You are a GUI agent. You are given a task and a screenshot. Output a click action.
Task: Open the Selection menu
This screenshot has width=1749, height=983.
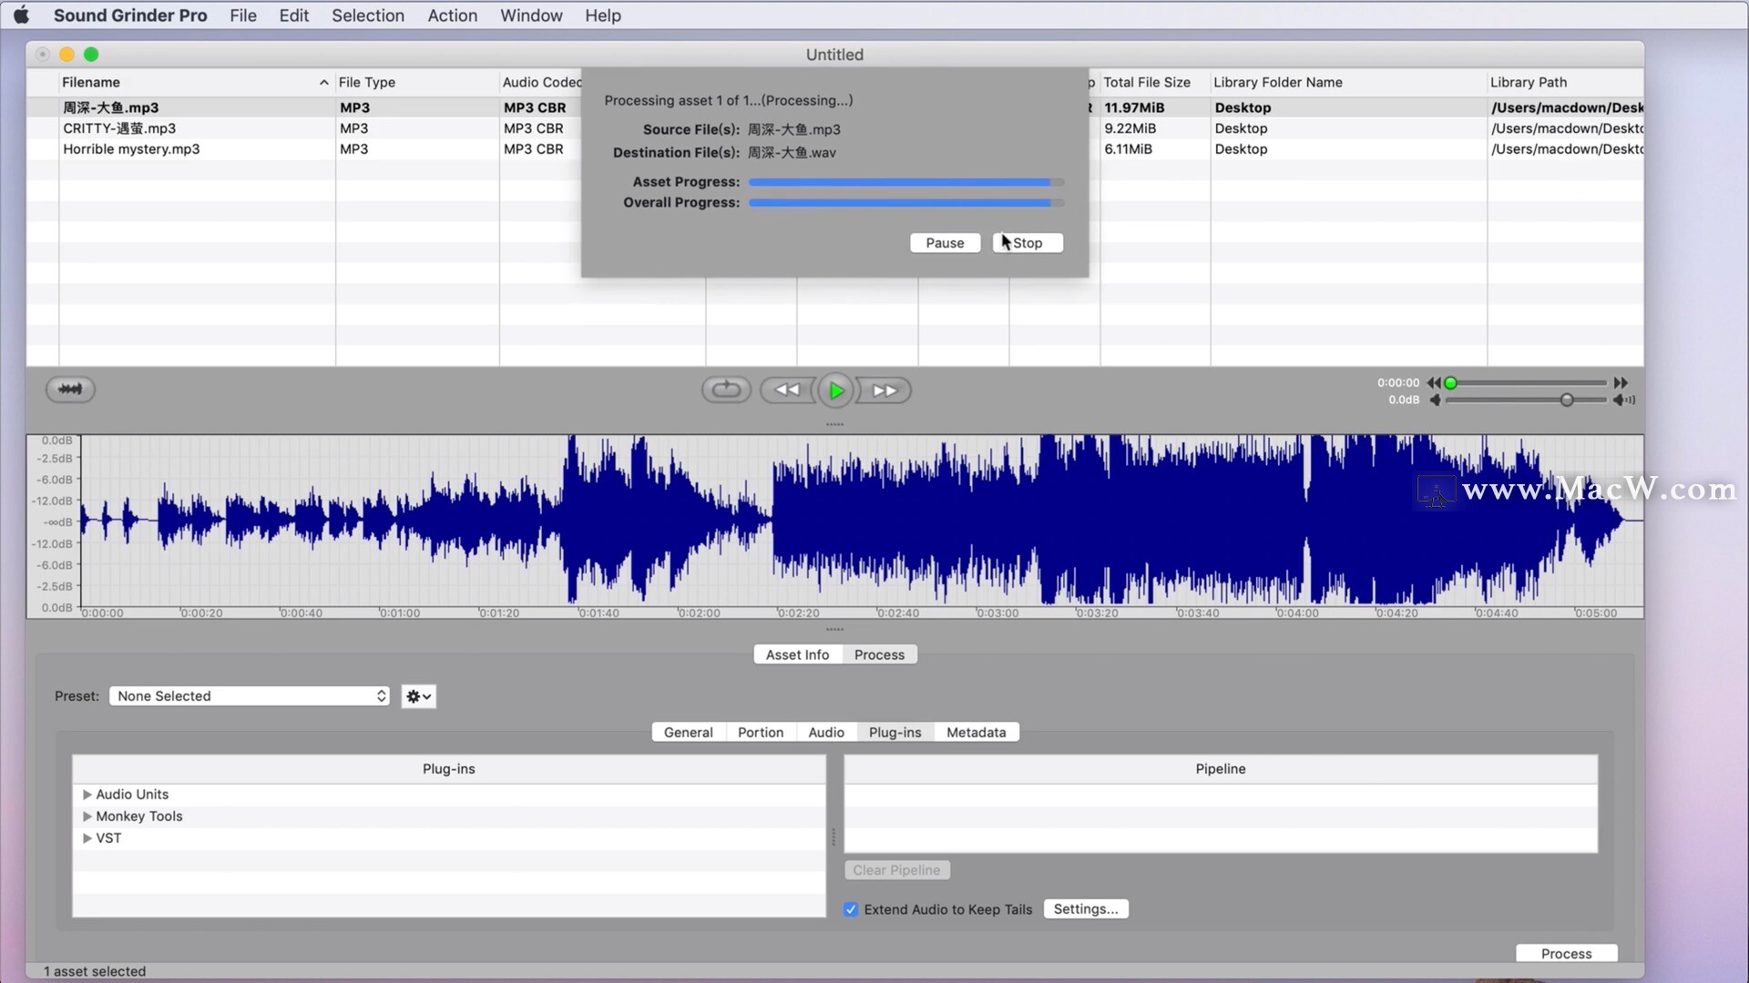coord(368,15)
